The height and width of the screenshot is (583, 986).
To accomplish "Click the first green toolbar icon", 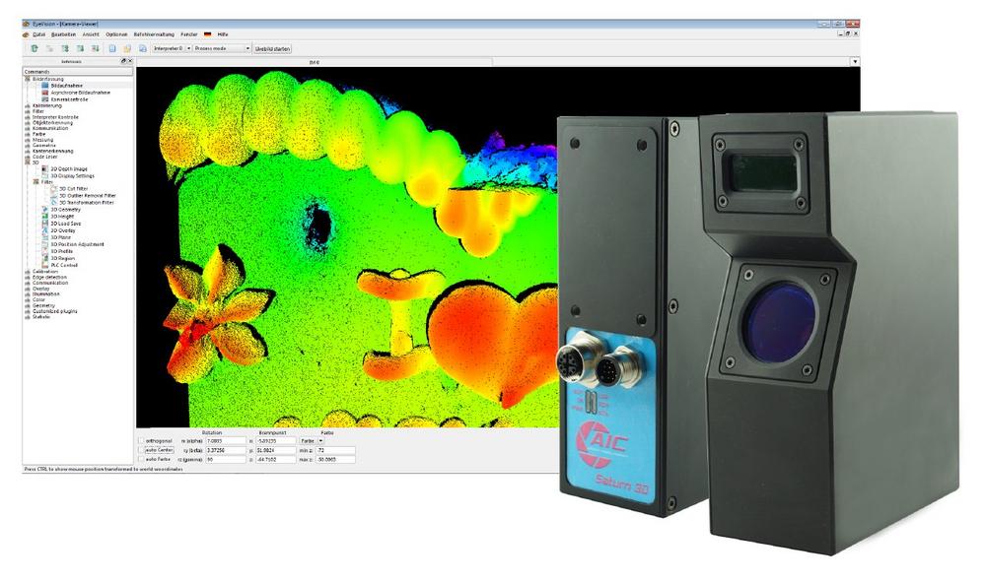I will pos(35,47).
